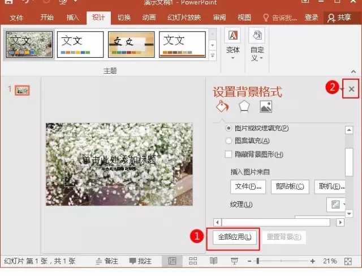This screenshot has width=362, height=276.
Task: Click the 文件(F)... insert picture button
Action: click(248, 186)
